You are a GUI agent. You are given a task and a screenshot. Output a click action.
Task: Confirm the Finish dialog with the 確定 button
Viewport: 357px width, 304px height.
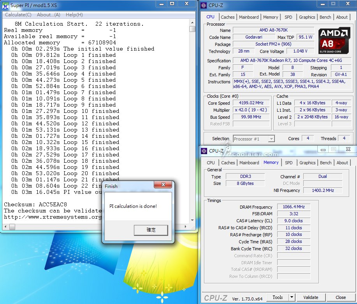click(x=151, y=230)
